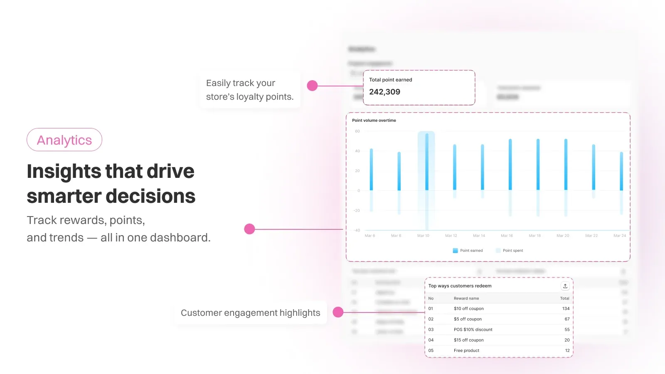This screenshot has height=374, width=665.
Task: Select the highlighted Mar 10 bar
Action: pos(426,181)
